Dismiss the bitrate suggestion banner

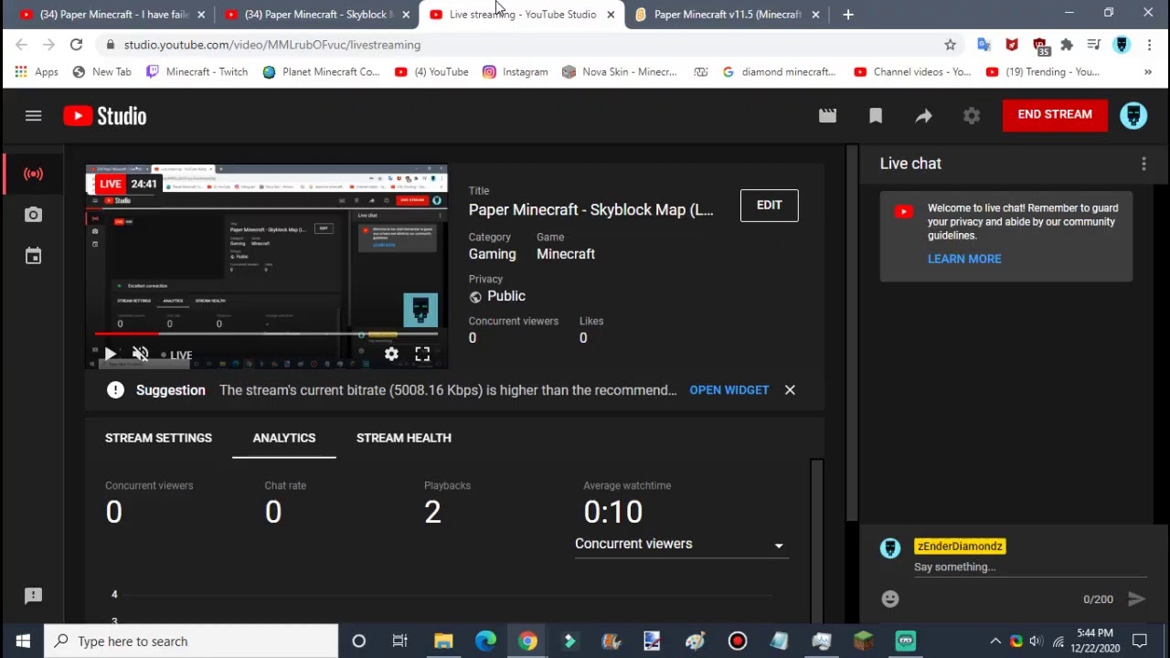(x=790, y=390)
